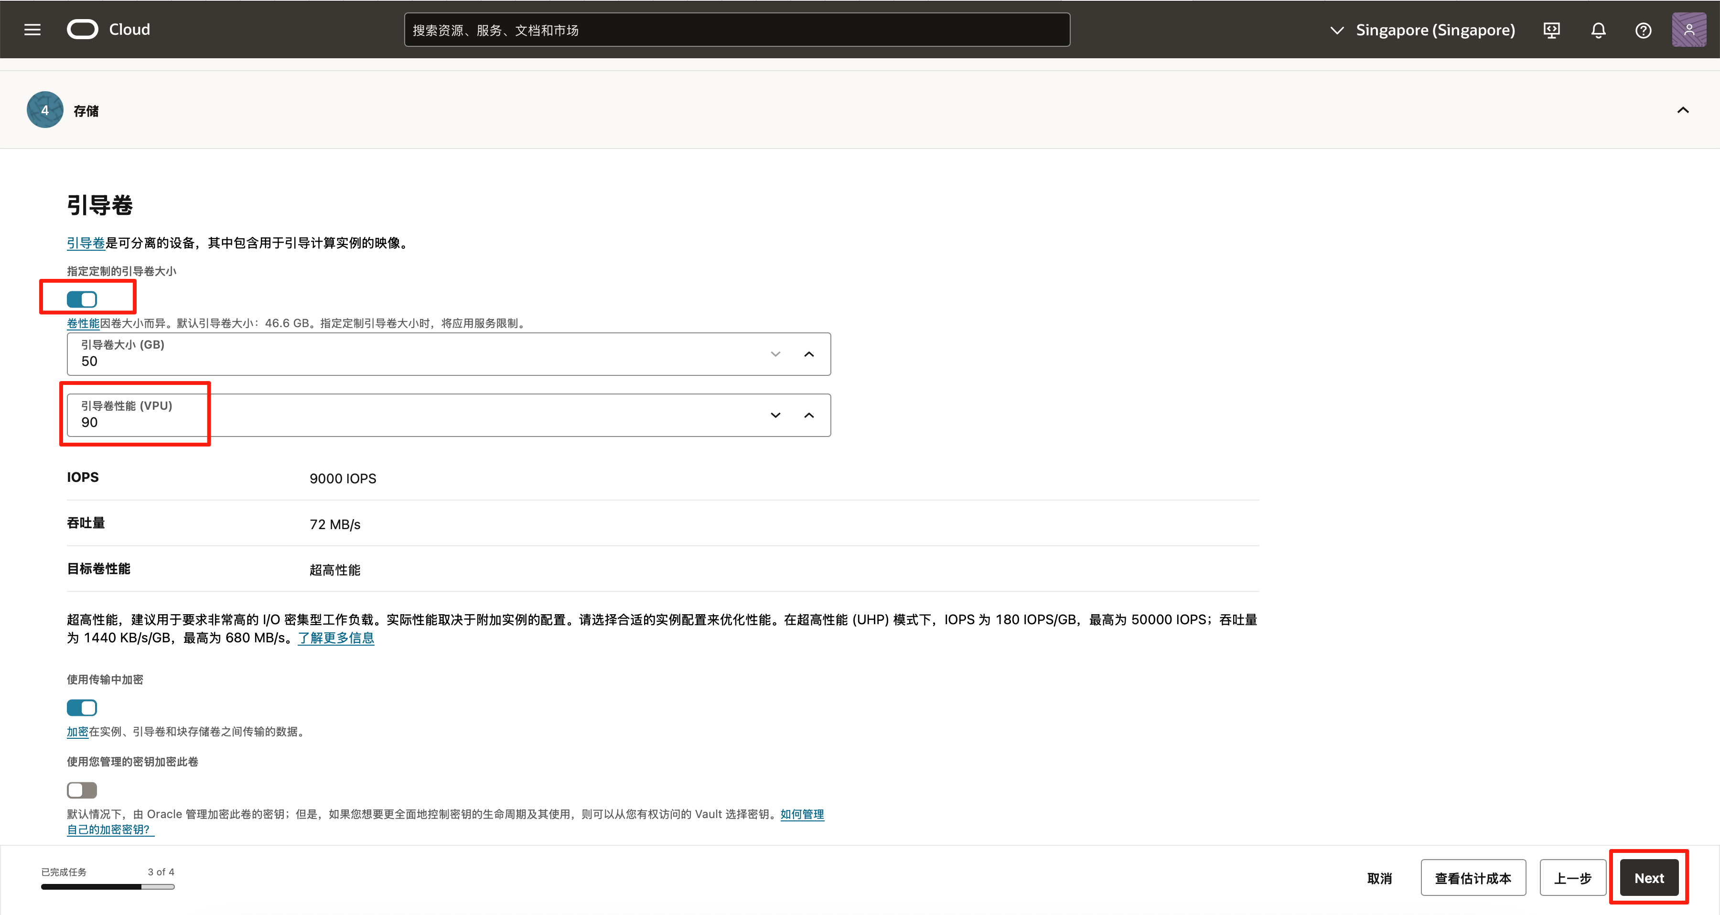Collapse the storage section chevron
The height and width of the screenshot is (915, 1720).
1683,110
